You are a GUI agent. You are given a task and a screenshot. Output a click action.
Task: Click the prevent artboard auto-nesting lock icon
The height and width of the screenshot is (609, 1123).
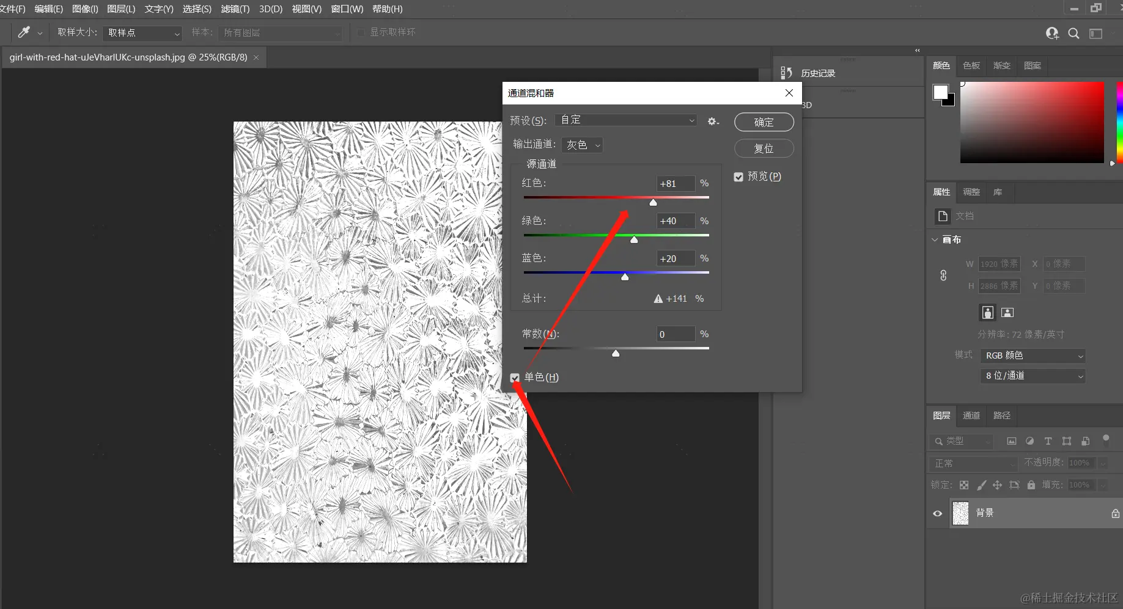click(1014, 485)
